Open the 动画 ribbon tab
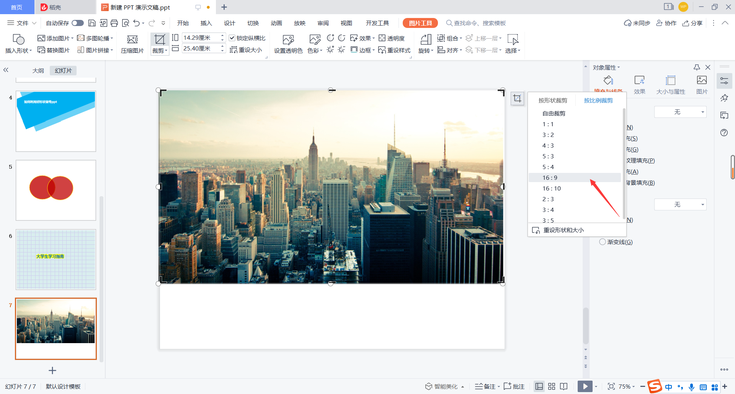This screenshot has height=394, width=735. point(276,23)
